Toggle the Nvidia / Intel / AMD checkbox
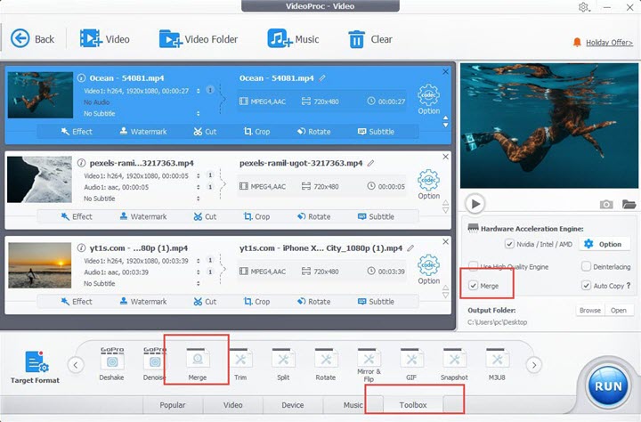The image size is (641, 422). pos(509,244)
